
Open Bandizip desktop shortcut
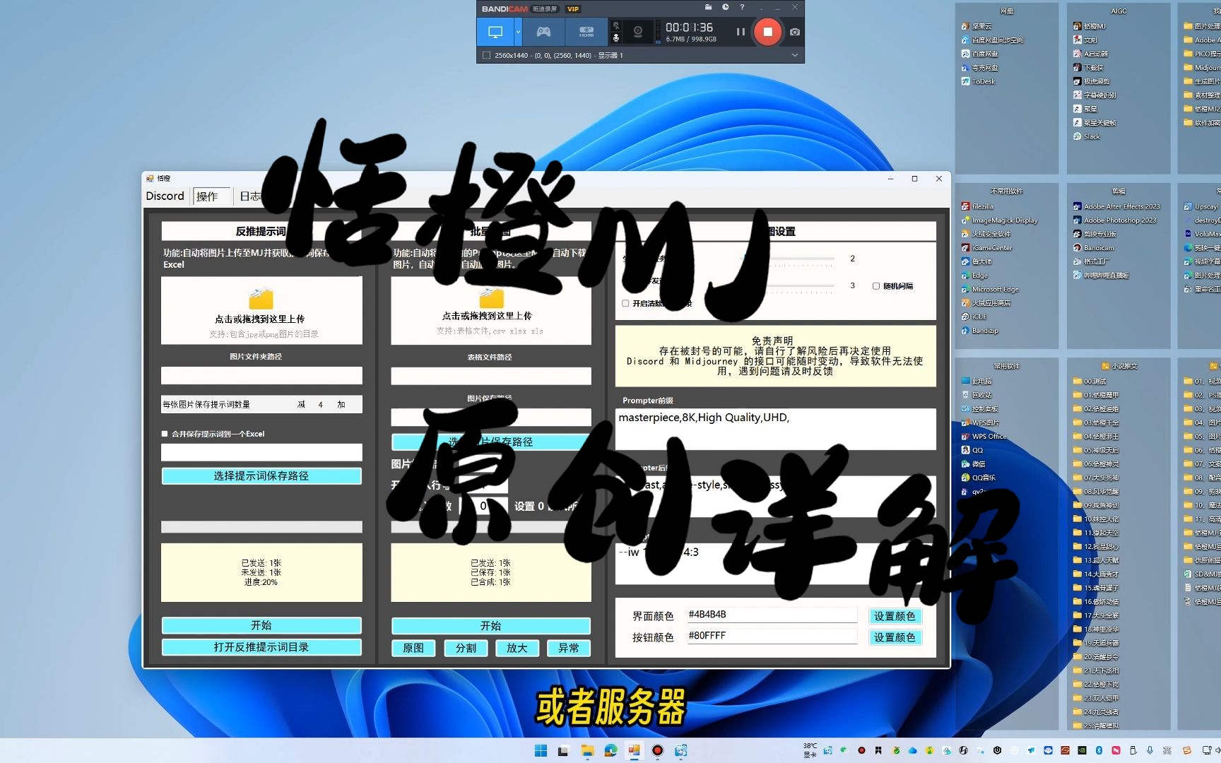[980, 331]
